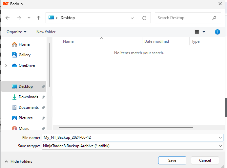The image size is (227, 168).
Task: Click the Up one level arrow
Action: point(38,18)
